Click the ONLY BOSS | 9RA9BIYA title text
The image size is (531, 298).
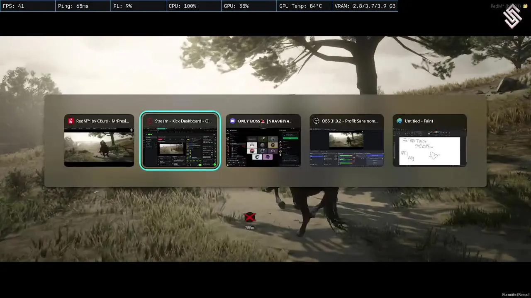click(x=265, y=121)
